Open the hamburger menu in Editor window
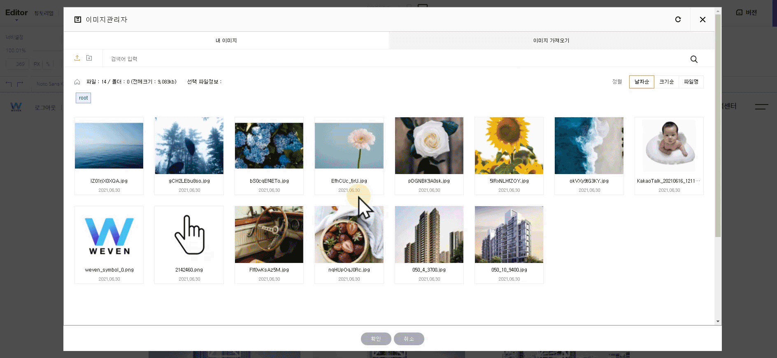This screenshot has height=358, width=777. pos(761,107)
